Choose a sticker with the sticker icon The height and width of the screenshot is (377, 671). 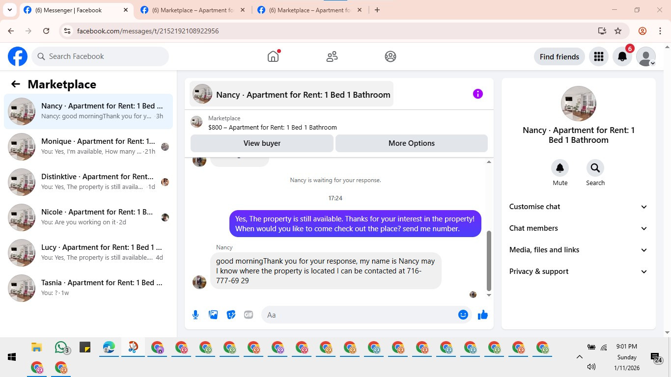(x=231, y=315)
